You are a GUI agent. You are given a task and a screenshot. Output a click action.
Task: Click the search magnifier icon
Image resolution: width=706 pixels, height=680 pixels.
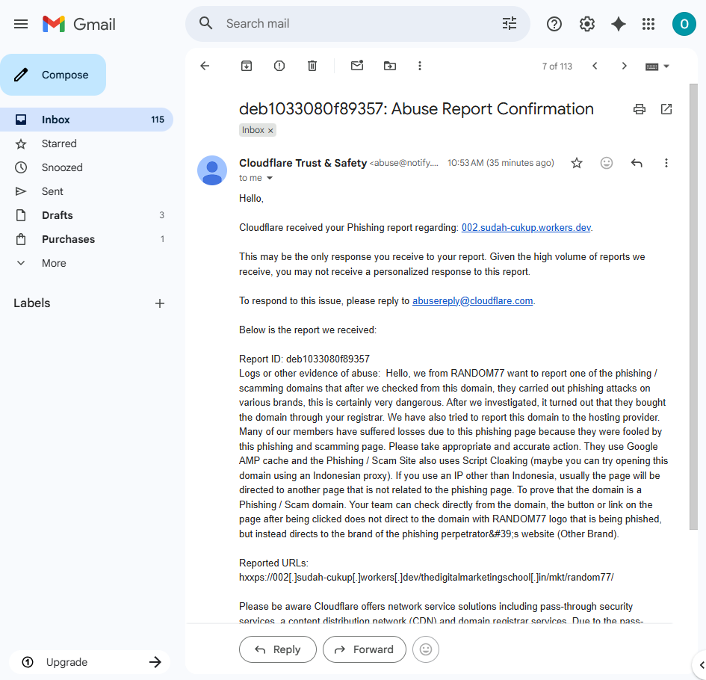click(x=205, y=23)
